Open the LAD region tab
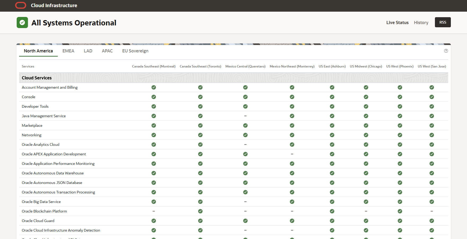This screenshot has height=239, width=467. (x=88, y=51)
